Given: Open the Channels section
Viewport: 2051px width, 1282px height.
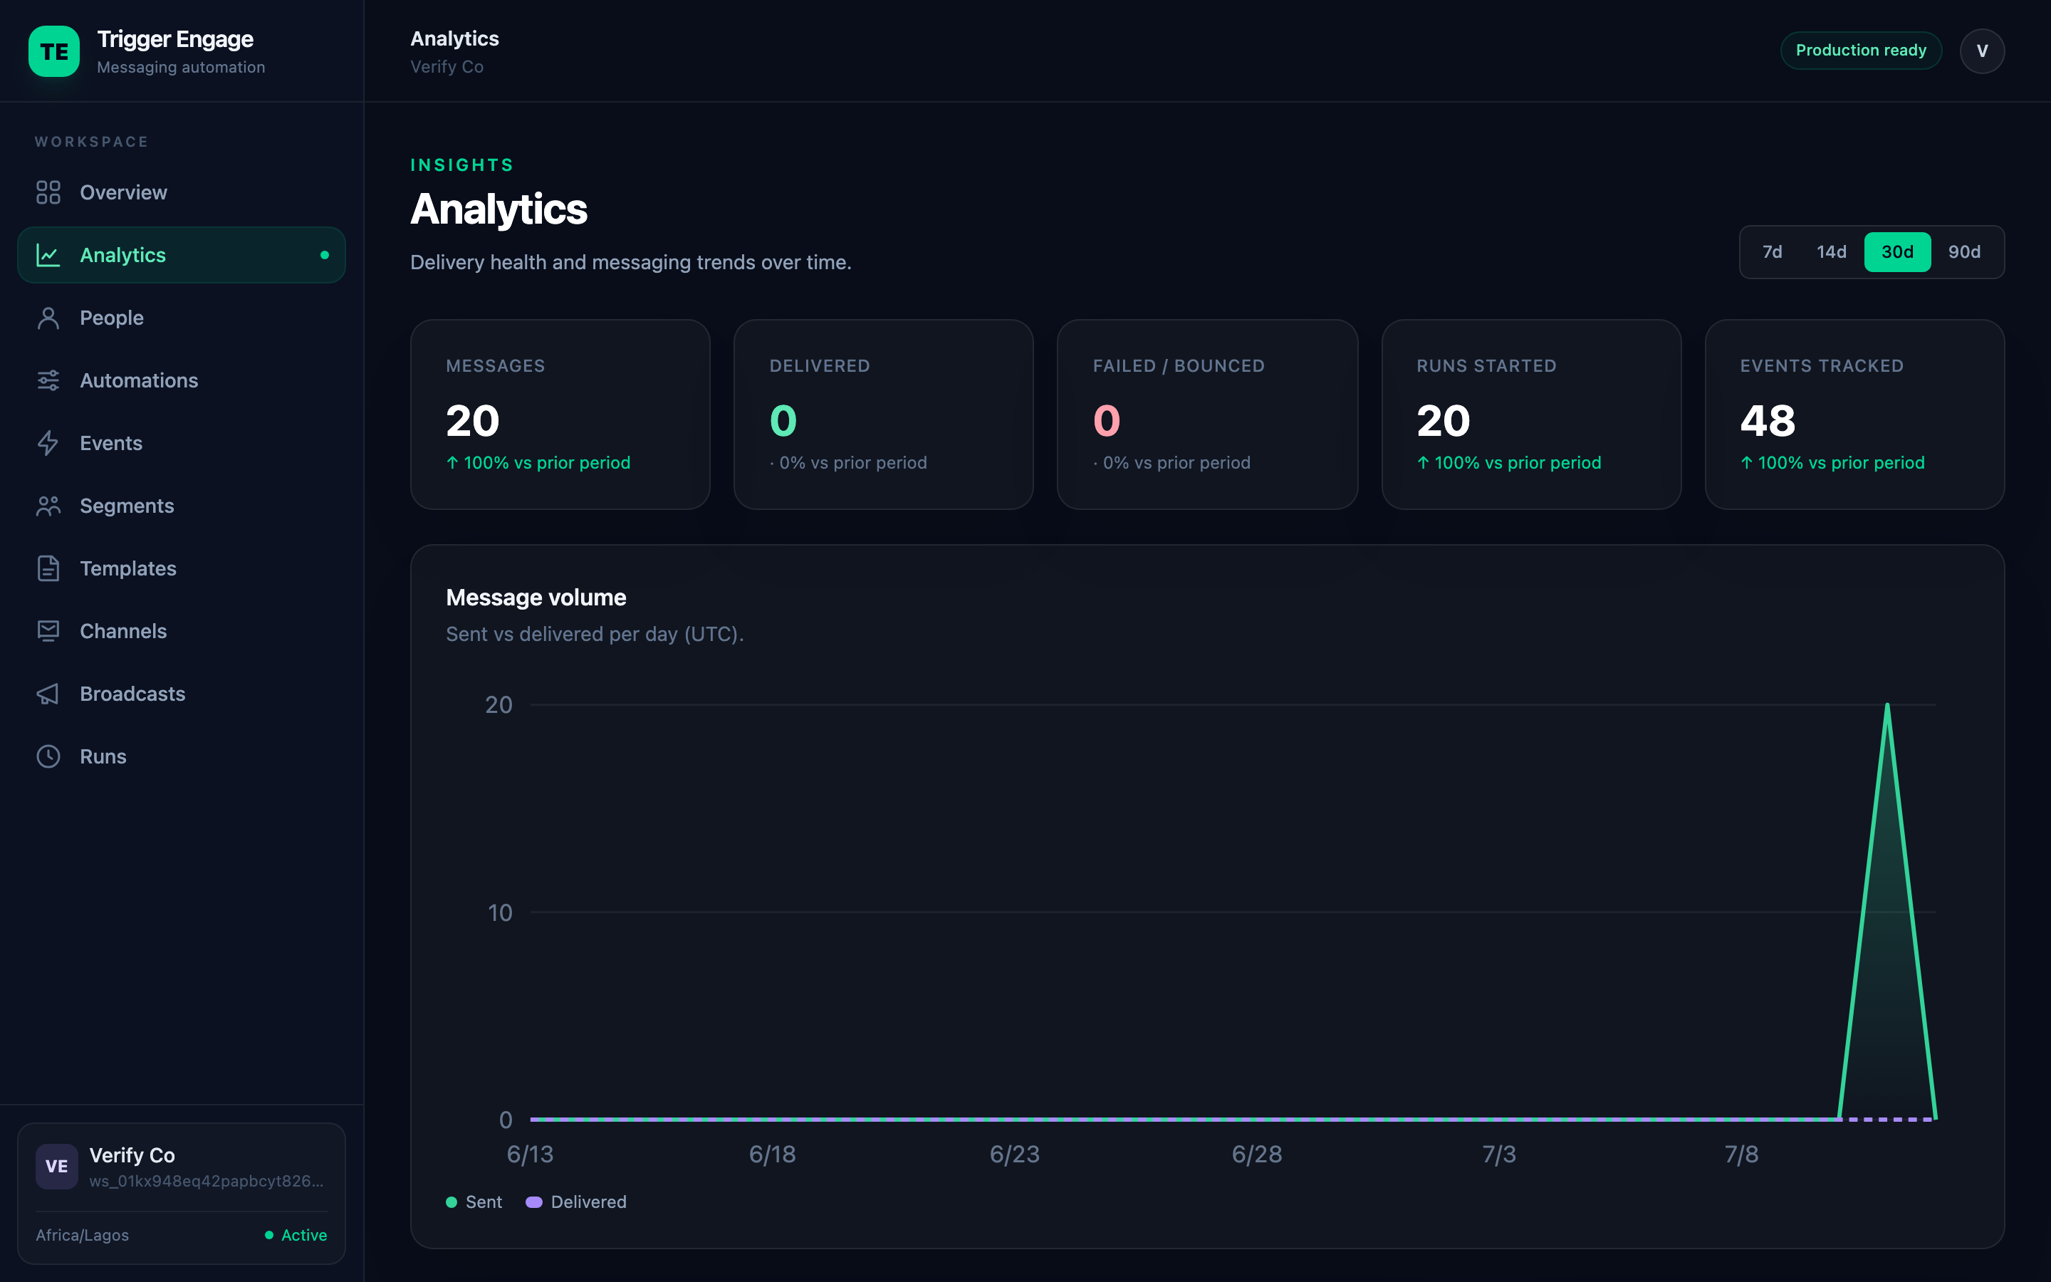Looking at the screenshot, I should (x=182, y=632).
